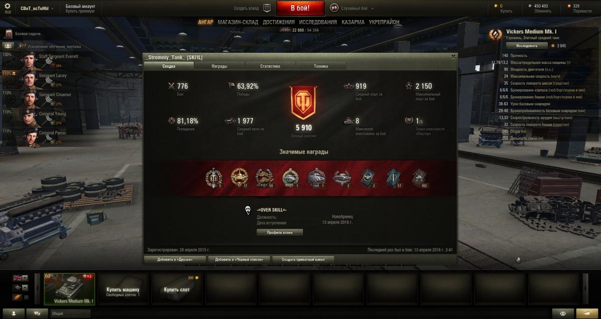The image size is (601, 319).
Task: Click the contacts chat channels icon
Action: pos(37,313)
